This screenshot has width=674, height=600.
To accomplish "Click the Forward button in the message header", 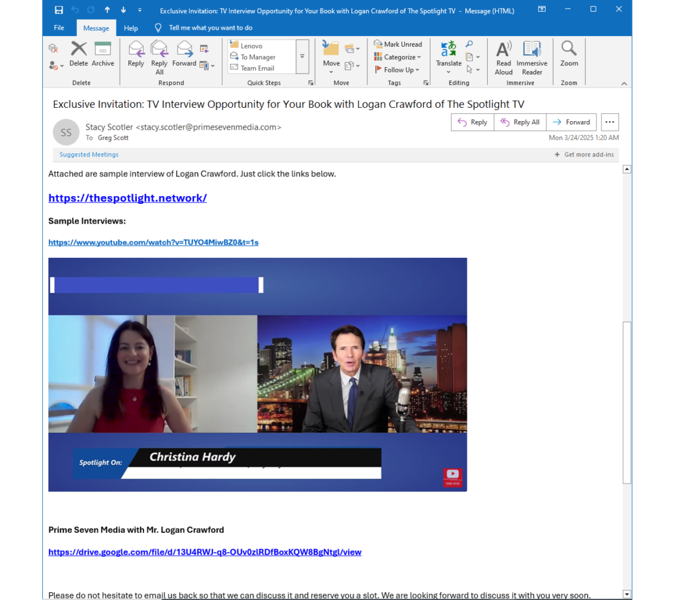I will (571, 122).
